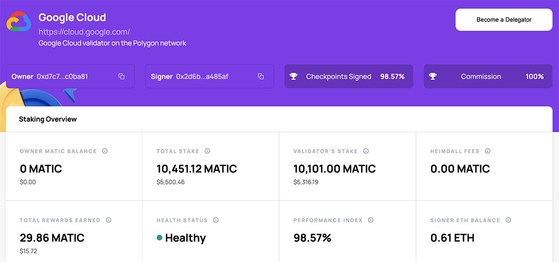The height and width of the screenshot is (262, 559).
Task: Click the Become a Delegator button
Action: [x=504, y=20]
